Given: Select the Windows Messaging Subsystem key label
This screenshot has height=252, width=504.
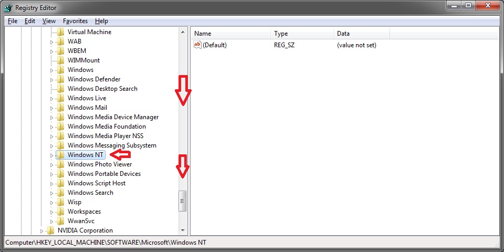Looking at the screenshot, I should pos(112,145).
